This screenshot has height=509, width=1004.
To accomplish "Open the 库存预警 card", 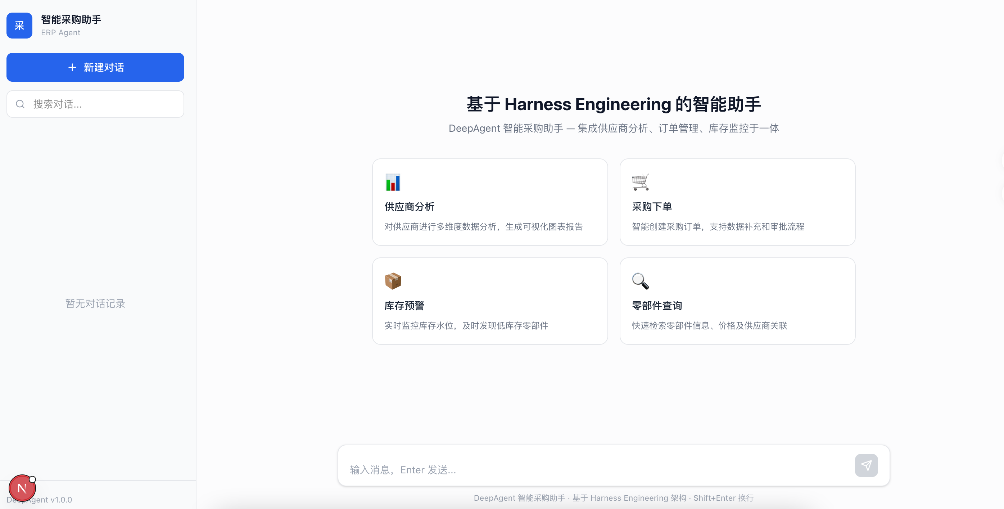I will 490,301.
